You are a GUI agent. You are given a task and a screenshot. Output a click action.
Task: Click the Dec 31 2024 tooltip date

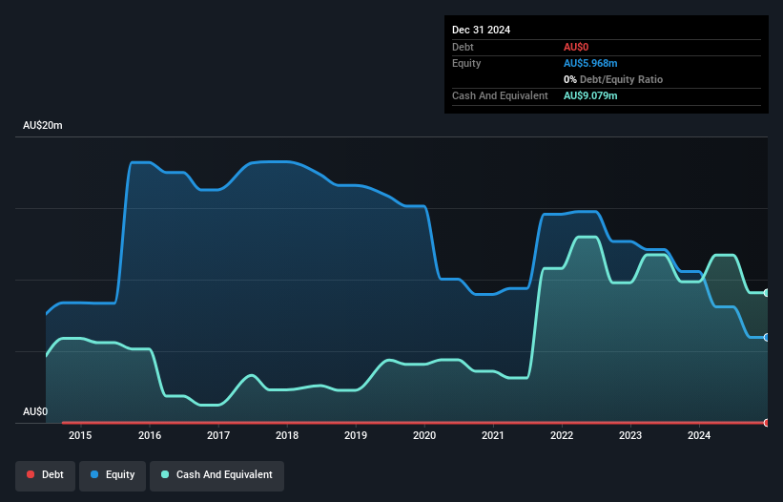click(481, 30)
